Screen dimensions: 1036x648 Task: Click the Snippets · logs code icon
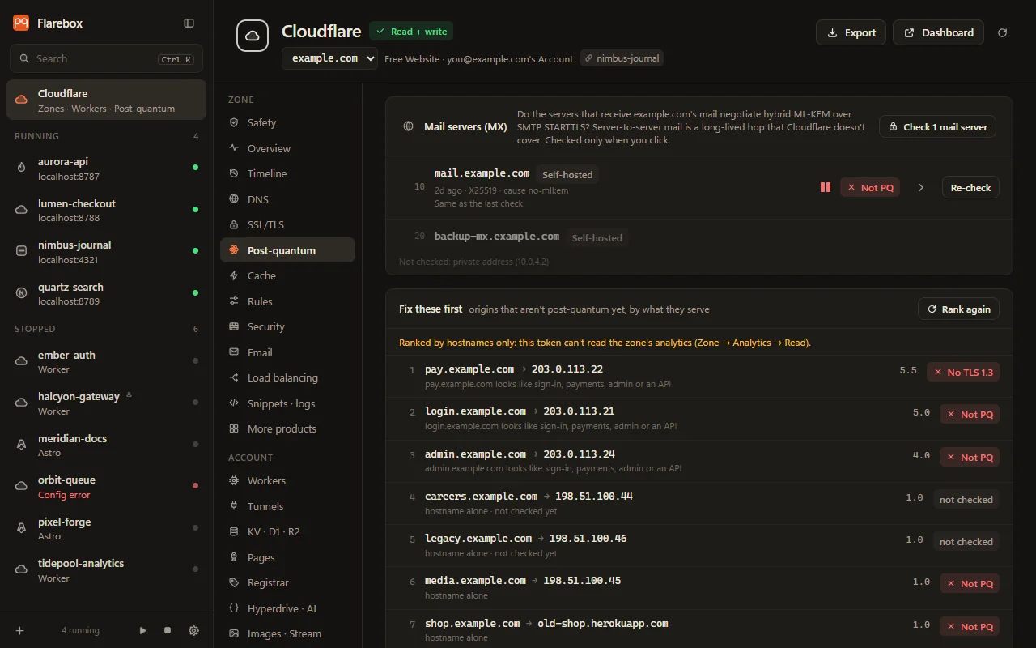(234, 403)
